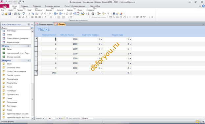This screenshot has height=124, width=205.
Task: Click the Нет фильтра button
Action: (x=73, y=118)
